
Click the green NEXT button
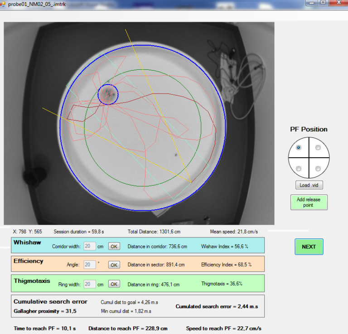(309, 247)
